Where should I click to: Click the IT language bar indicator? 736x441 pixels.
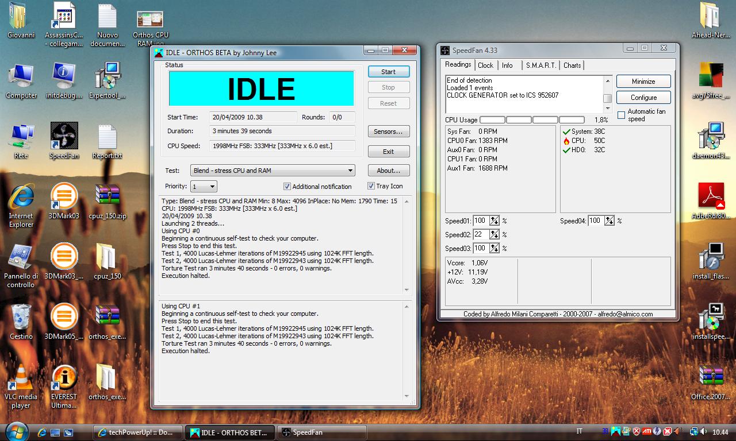coord(580,431)
